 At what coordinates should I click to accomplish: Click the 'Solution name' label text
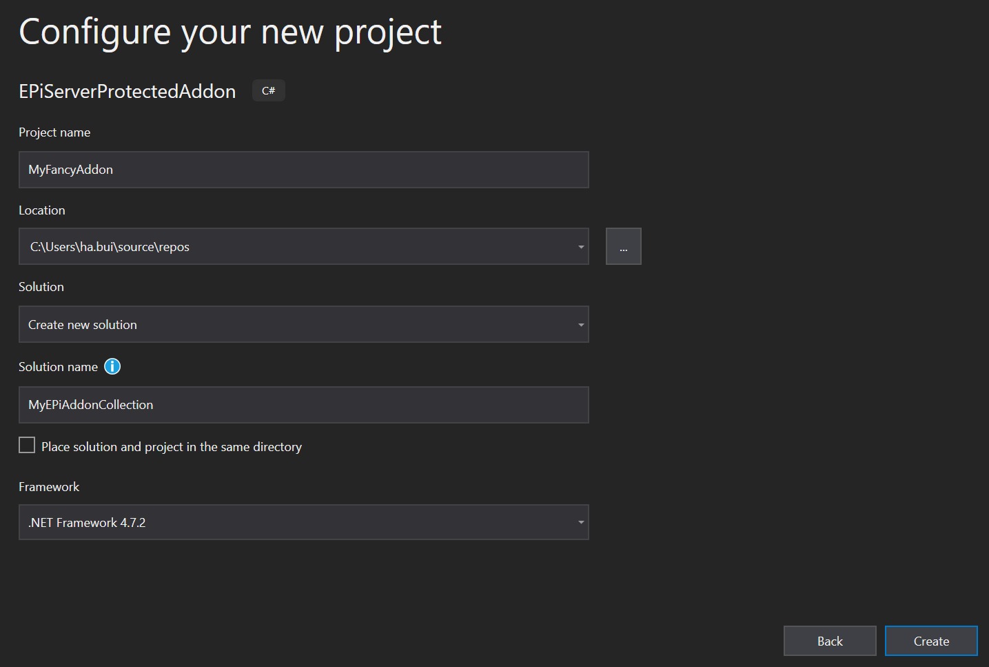click(58, 367)
